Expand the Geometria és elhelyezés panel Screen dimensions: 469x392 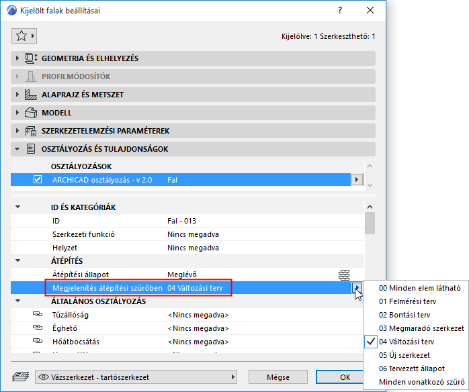coord(17,58)
